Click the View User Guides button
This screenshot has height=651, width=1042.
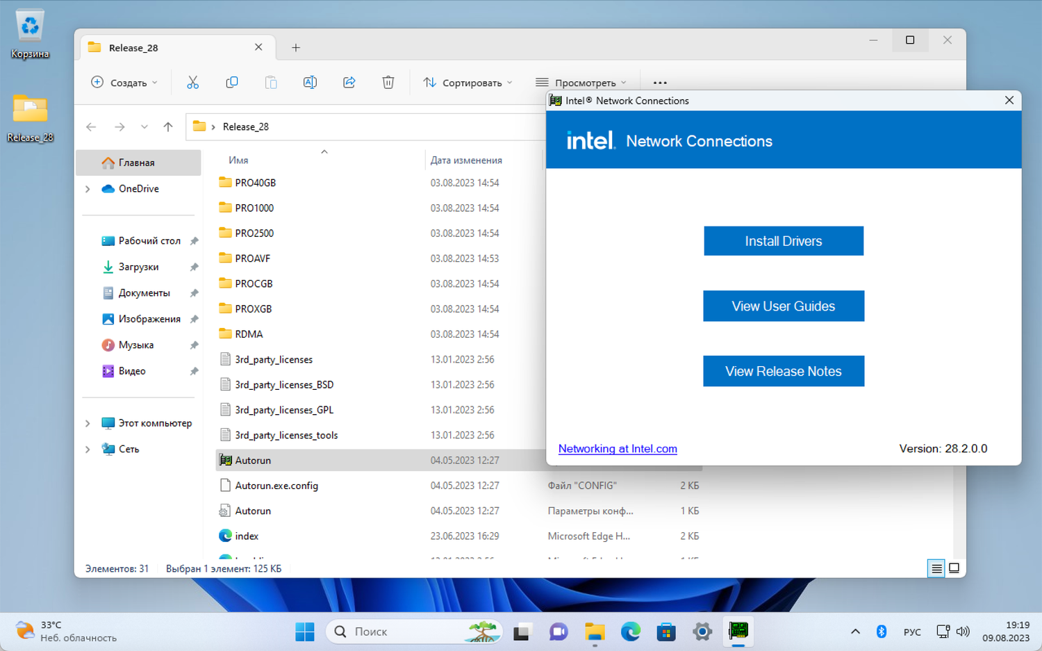click(x=784, y=306)
